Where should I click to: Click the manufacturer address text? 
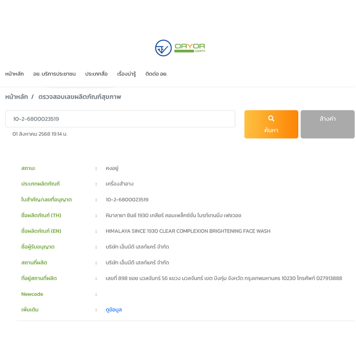pyautogui.click(x=224, y=278)
